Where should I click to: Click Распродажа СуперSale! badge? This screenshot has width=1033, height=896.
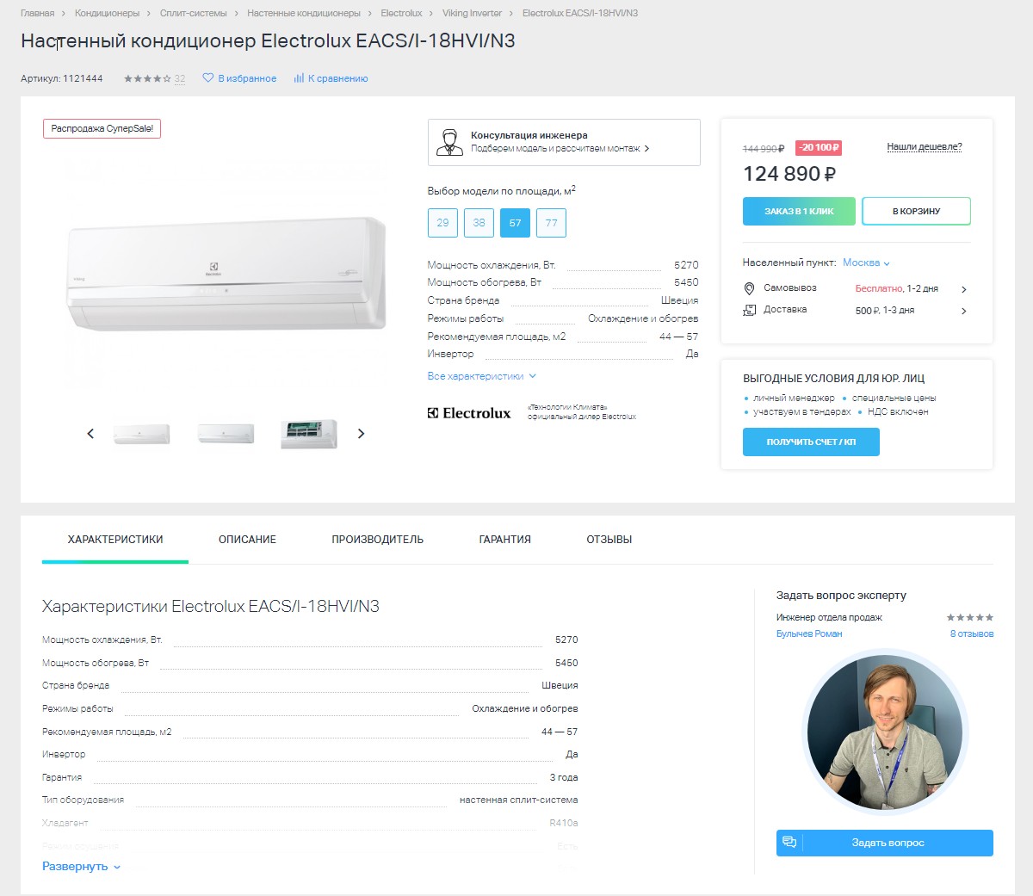pyautogui.click(x=102, y=129)
